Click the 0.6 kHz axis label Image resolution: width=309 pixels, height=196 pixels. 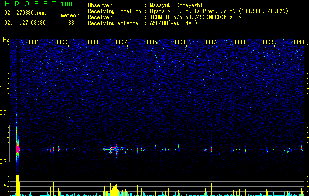tap(4, 186)
